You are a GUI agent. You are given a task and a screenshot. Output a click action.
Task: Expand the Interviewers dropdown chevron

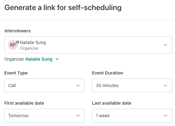coord(166,45)
